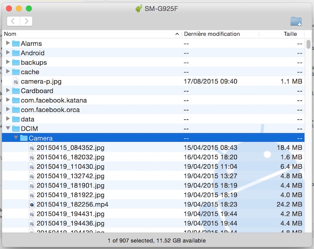
Task: Collapse the DCIM folder
Action: click(x=8, y=129)
